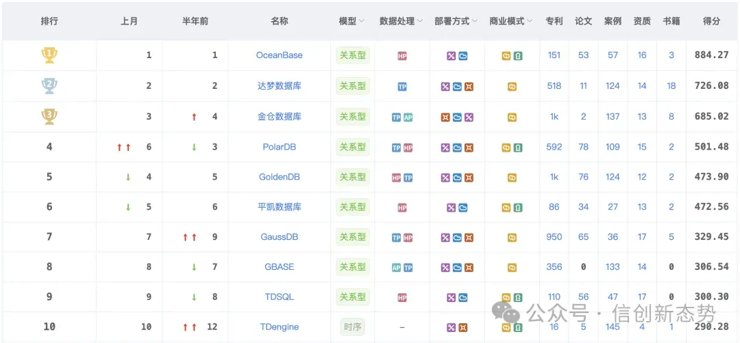Click the open-source icon in the 平凯数据库 row
The height and width of the screenshot is (343, 740).
518,208
